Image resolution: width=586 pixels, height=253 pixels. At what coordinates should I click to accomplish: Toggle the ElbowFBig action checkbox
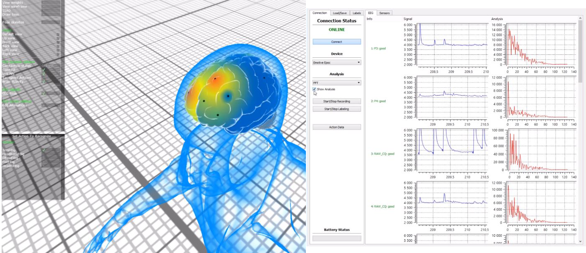(51, 158)
